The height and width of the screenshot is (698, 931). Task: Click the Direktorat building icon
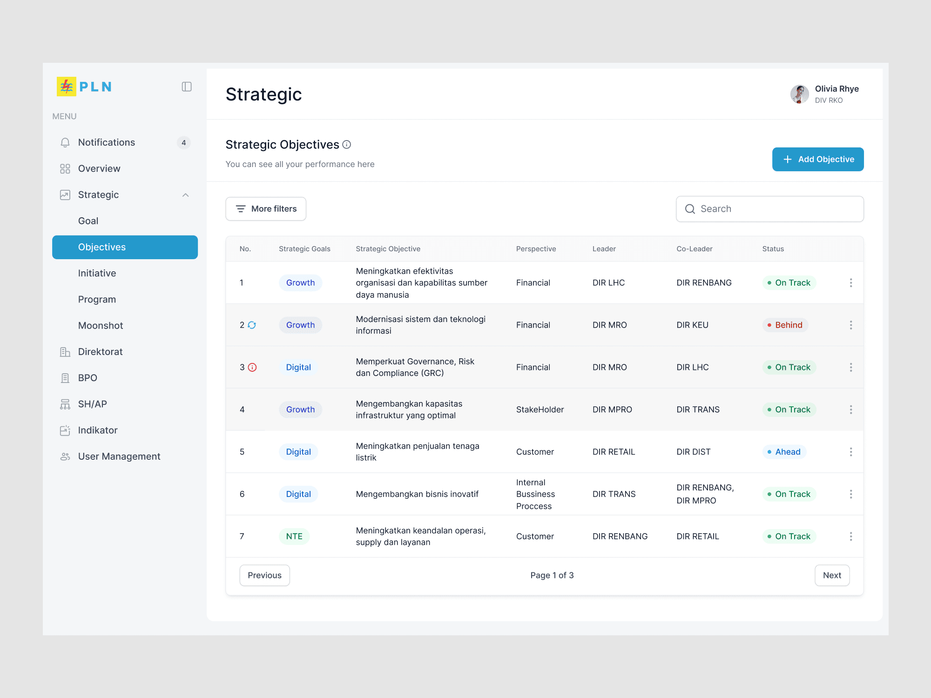(x=65, y=352)
